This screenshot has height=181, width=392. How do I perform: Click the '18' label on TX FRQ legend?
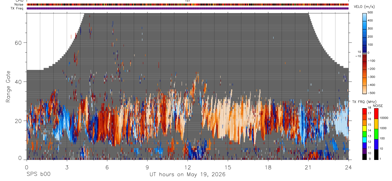coord(369,108)
